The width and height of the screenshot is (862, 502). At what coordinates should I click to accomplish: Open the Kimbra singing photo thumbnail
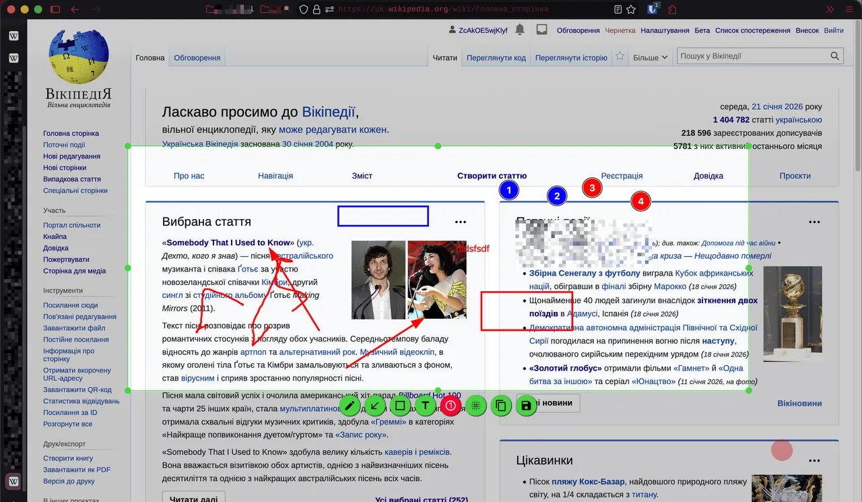pyautogui.click(x=437, y=280)
